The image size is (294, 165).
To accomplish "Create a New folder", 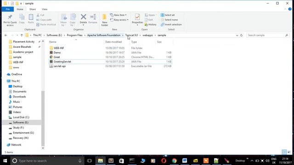I will 105,20.
